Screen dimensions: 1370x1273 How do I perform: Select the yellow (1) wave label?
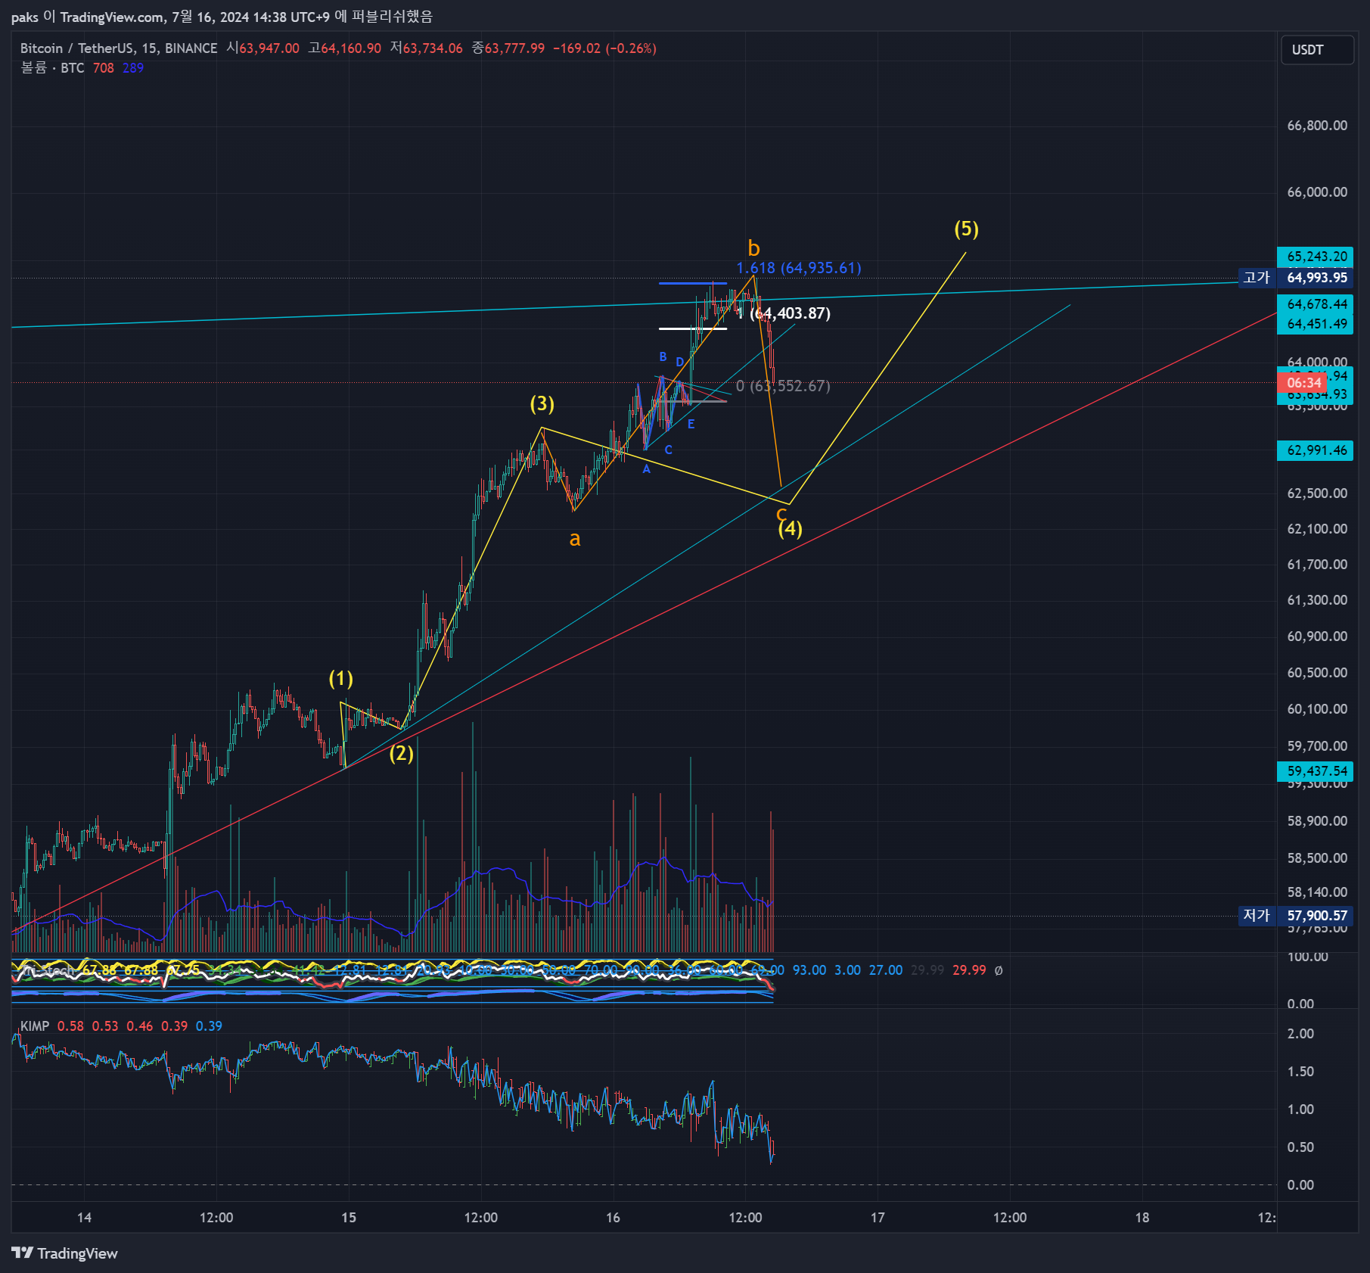coord(340,678)
